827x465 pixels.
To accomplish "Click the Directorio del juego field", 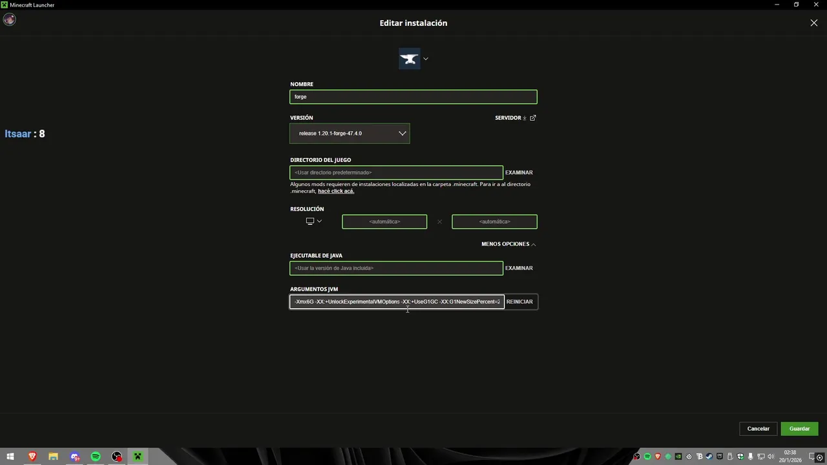I will coord(396,172).
